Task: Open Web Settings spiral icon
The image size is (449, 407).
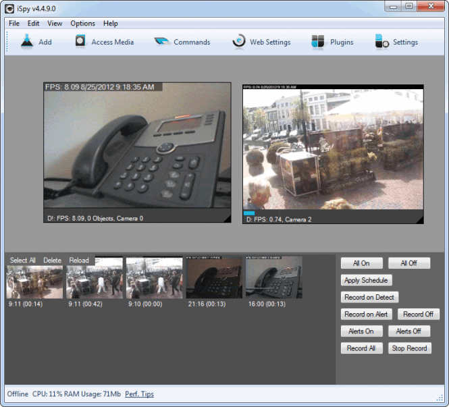Action: pos(238,41)
